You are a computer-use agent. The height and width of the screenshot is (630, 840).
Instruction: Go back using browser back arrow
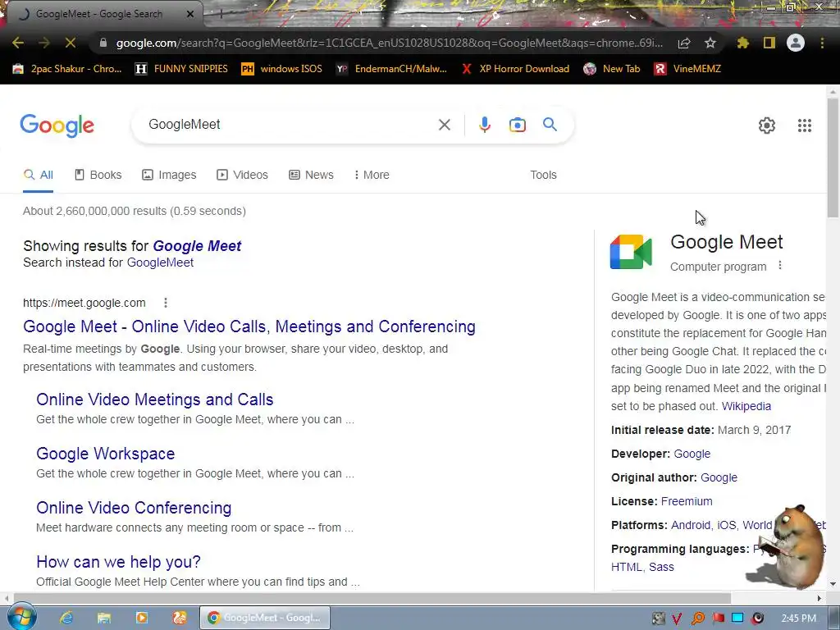(x=18, y=43)
